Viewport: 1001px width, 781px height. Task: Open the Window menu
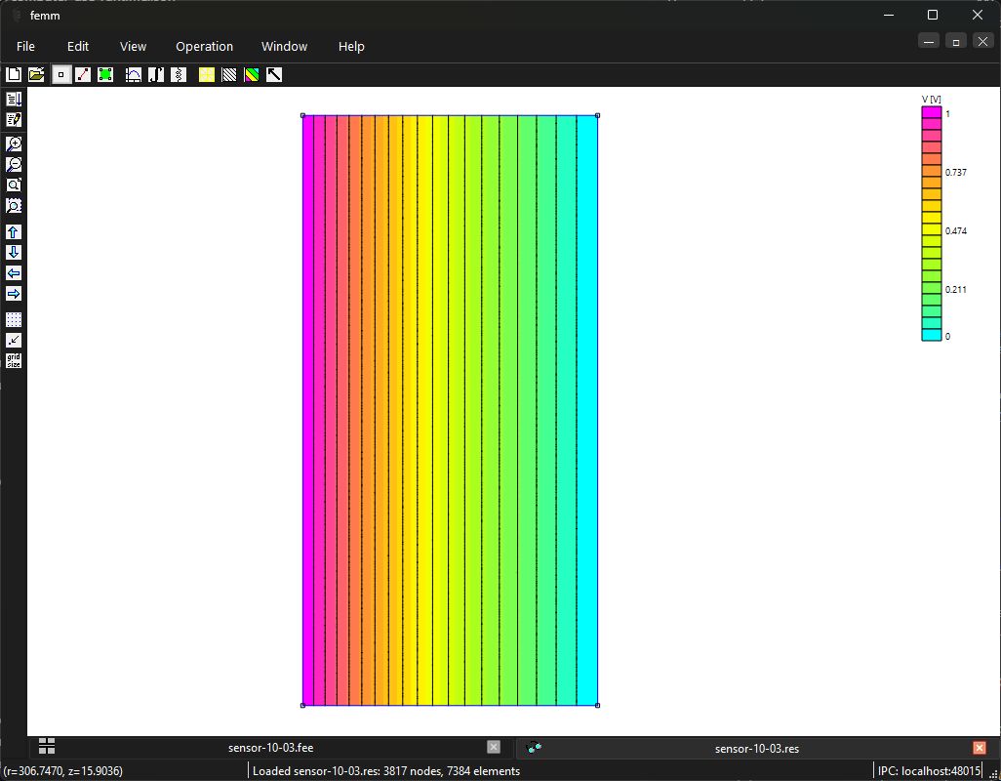pos(284,46)
